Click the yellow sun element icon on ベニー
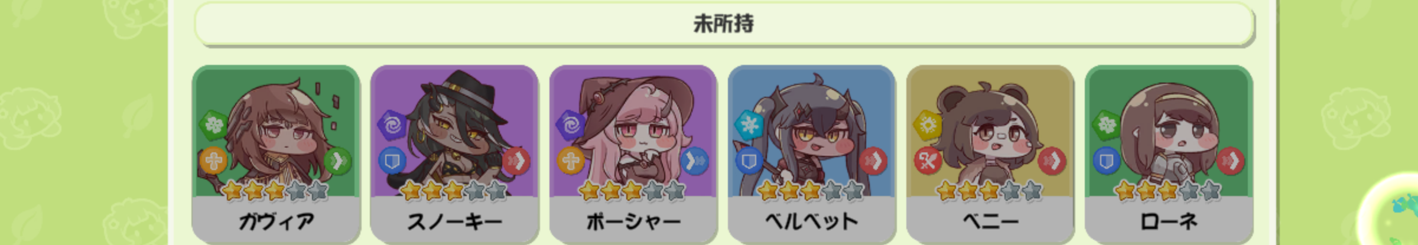The width and height of the screenshot is (1418, 245). (928, 125)
